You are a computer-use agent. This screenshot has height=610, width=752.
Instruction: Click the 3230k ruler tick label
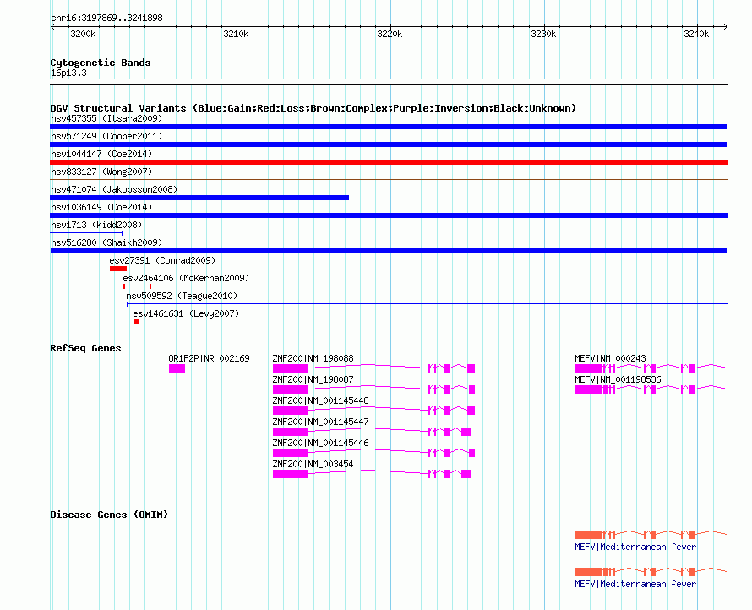pos(543,34)
